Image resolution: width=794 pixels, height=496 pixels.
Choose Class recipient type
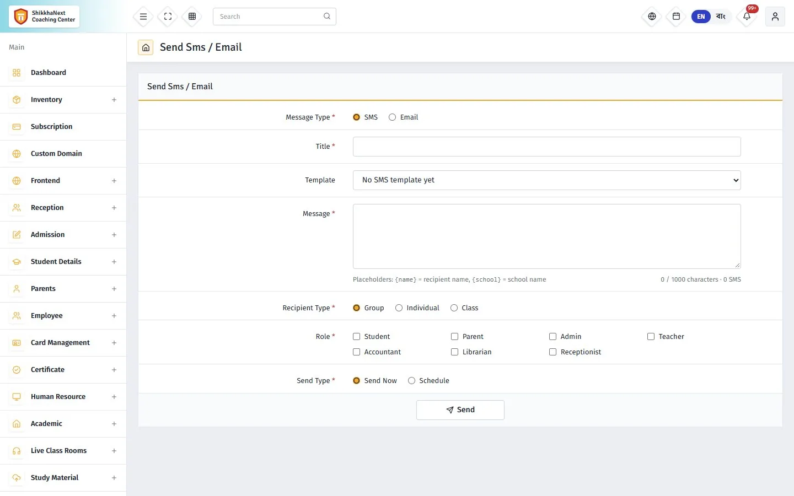tap(454, 308)
